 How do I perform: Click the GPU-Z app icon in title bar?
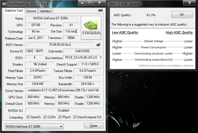[x=4, y=4]
